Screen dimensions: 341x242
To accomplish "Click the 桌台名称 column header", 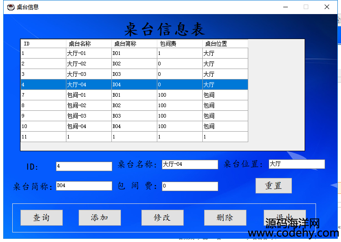I will point(89,44).
